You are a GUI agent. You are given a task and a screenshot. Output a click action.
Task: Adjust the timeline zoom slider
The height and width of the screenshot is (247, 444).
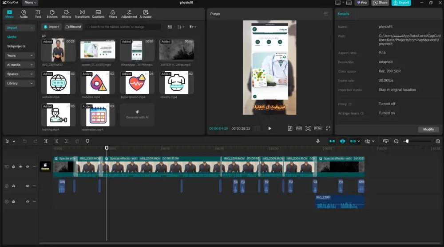(x=407, y=141)
